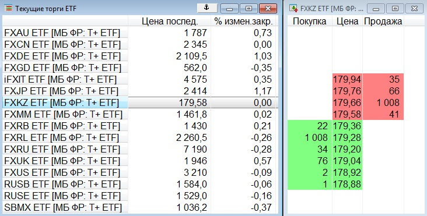Click ask price 179,58 in order book
The width and height of the screenshot is (427, 216).
347,114
